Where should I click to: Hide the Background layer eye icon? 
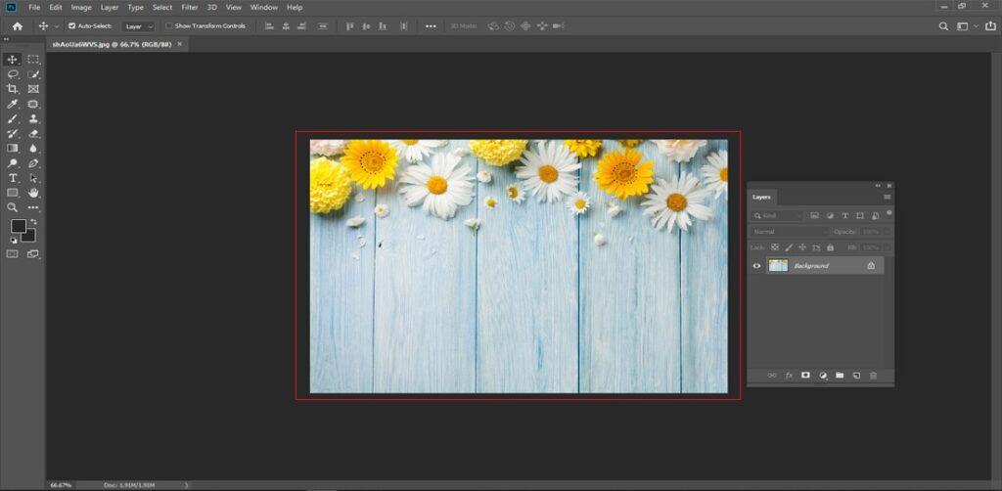click(x=757, y=266)
